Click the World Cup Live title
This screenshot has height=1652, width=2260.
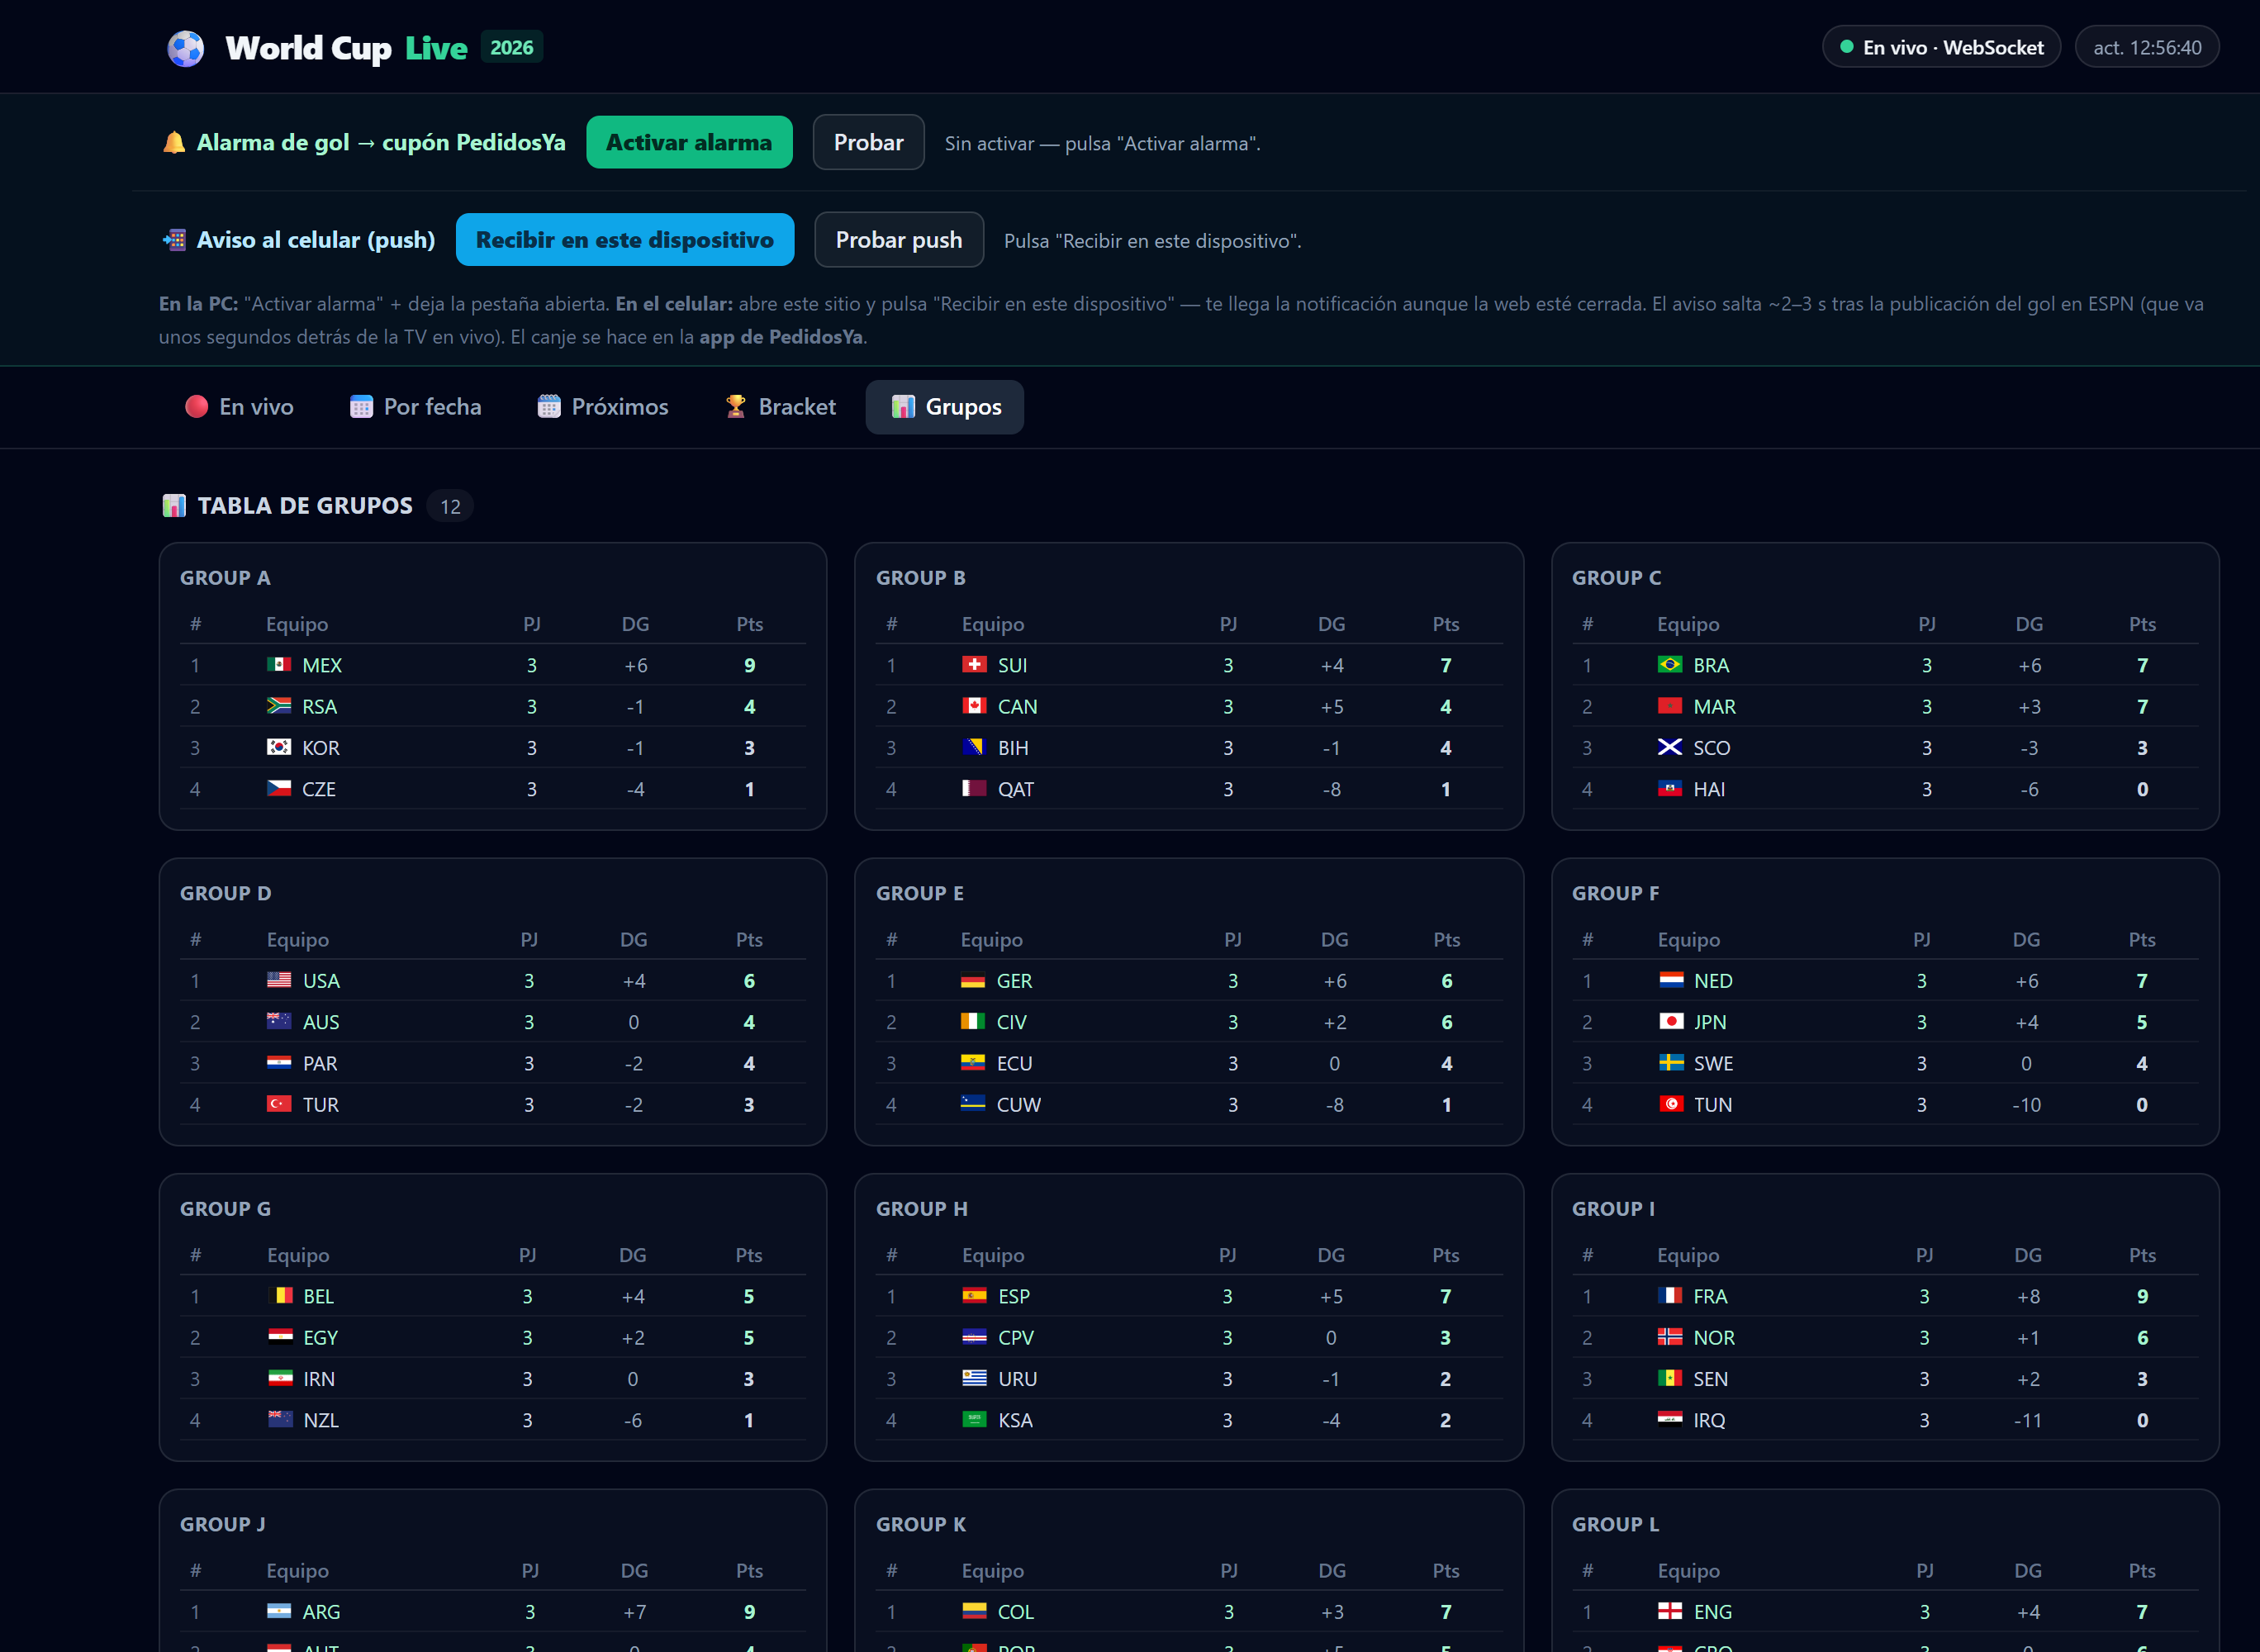tap(346, 48)
